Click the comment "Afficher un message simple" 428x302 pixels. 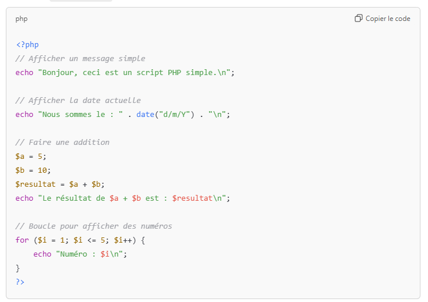[x=80, y=59]
